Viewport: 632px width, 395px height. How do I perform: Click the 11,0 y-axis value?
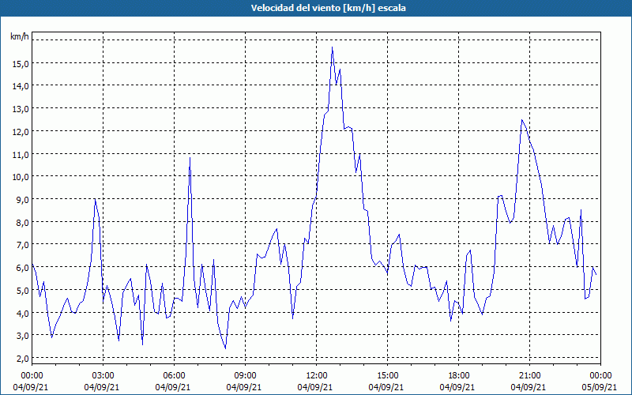(21, 154)
